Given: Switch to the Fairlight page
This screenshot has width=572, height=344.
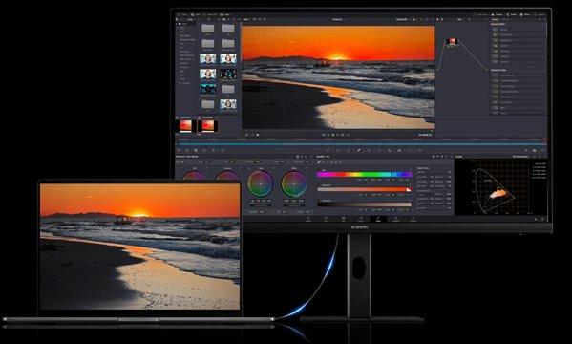Looking at the screenshot, I should [395, 219].
